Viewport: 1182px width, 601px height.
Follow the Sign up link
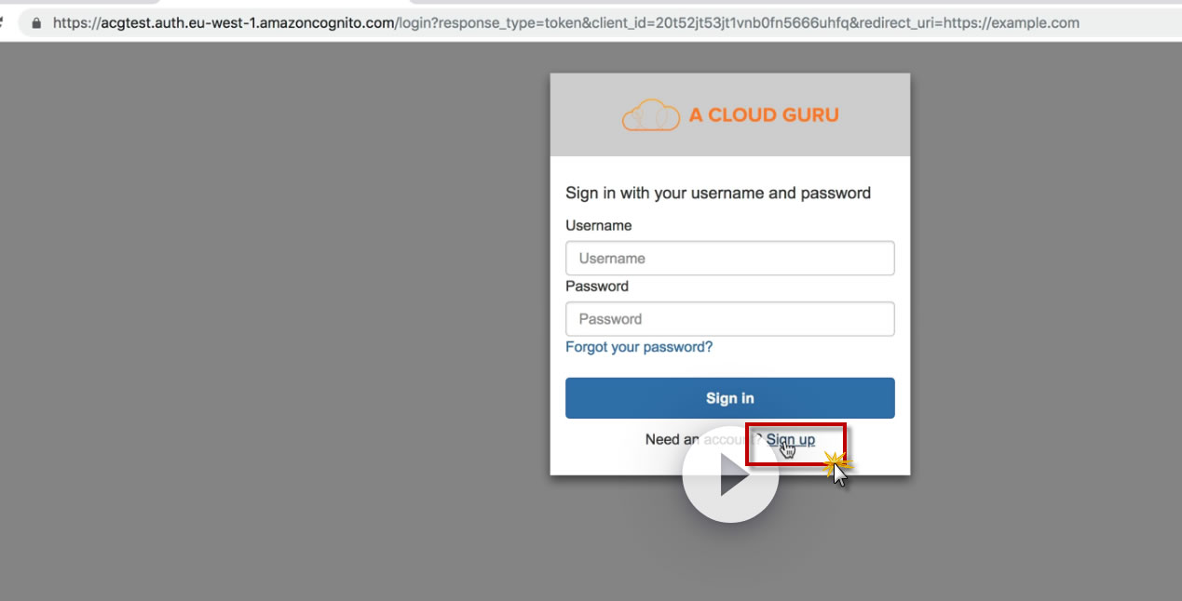pos(791,439)
